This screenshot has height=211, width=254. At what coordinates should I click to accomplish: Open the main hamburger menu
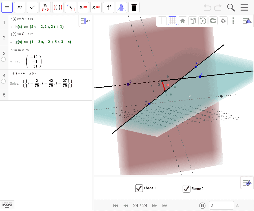(x=244, y=7)
